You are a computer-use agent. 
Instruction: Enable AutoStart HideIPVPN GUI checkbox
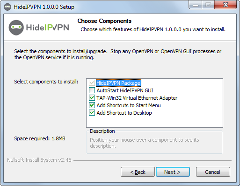coord(92,90)
